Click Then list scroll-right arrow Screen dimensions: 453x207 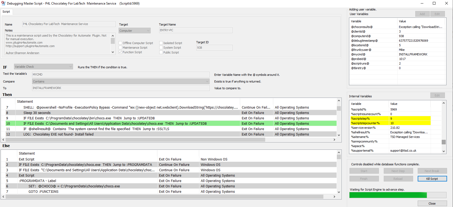(334, 140)
